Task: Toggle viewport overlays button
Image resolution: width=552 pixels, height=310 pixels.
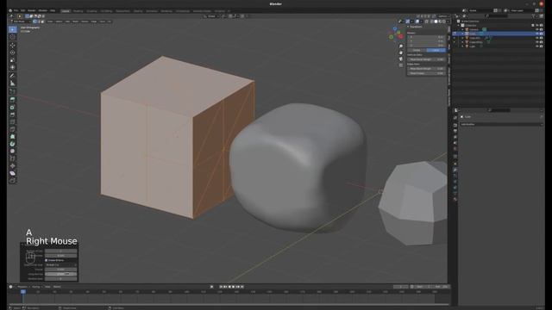Action: click(x=417, y=22)
